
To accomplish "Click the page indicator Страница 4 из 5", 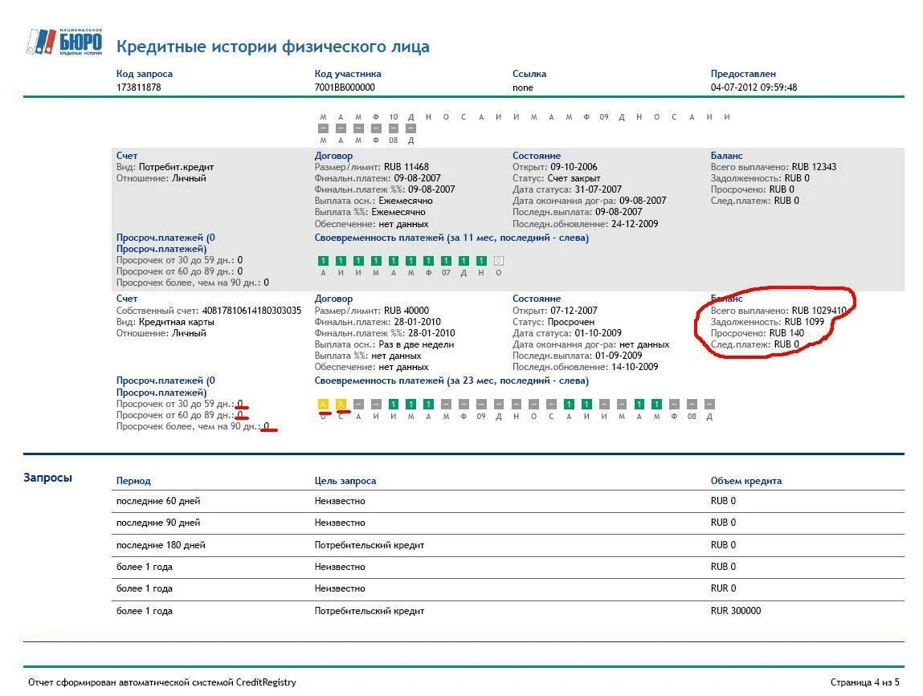I will pos(864,682).
